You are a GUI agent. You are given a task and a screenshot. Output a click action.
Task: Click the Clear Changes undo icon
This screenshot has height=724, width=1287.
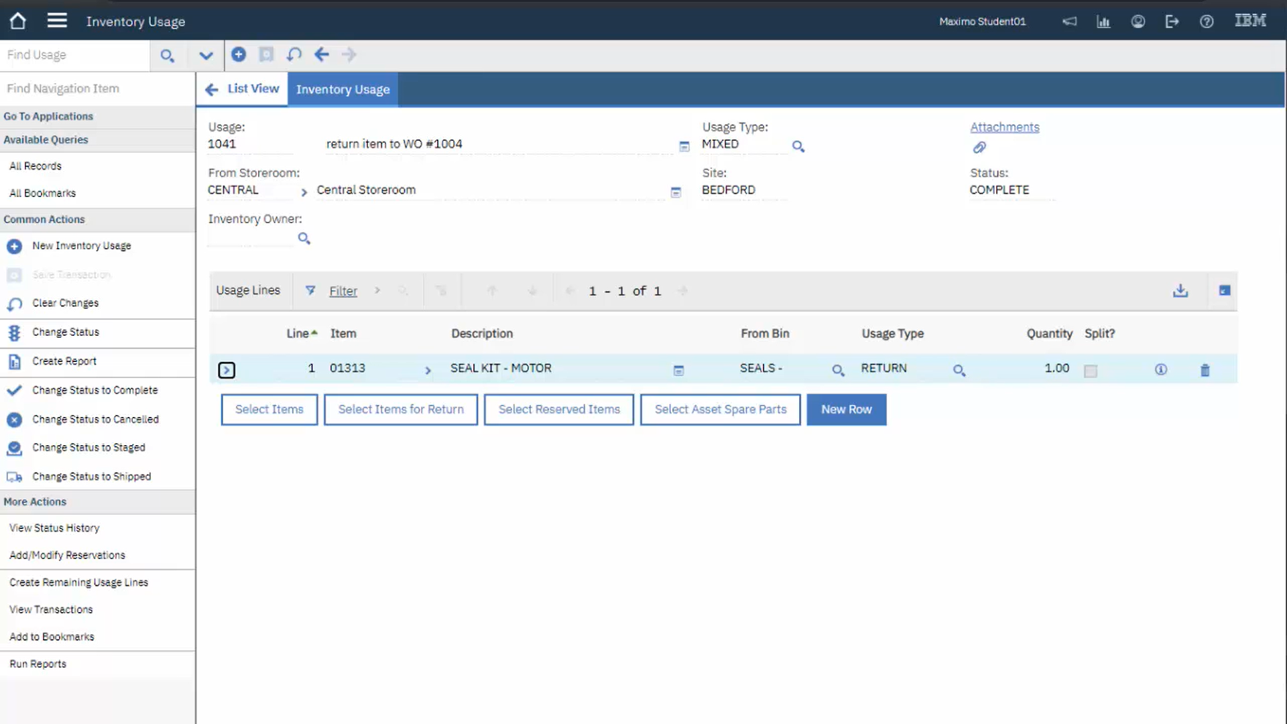pos(14,304)
